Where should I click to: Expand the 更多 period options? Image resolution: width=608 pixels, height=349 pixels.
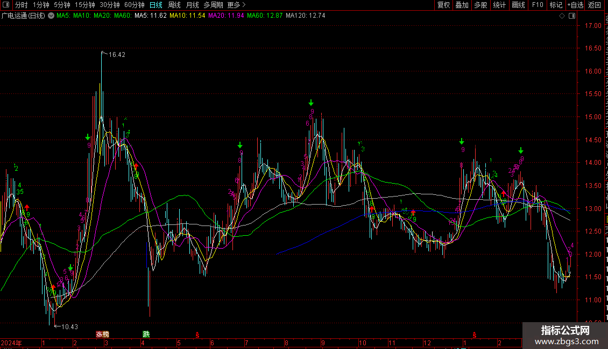pos(236,5)
